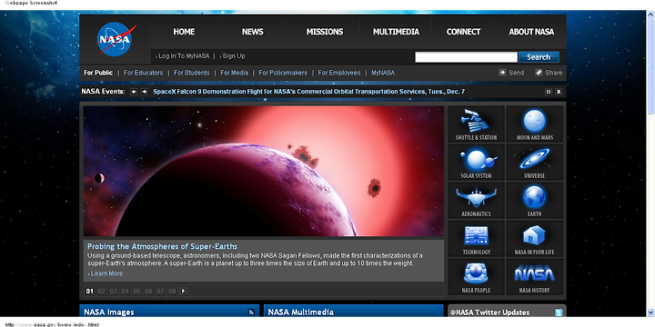
Task: Select the MyNASA audience tab
Action: coord(383,73)
